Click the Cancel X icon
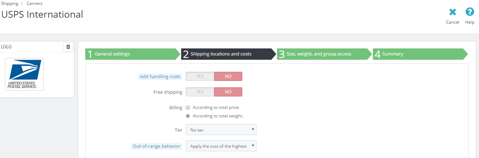Image resolution: width=479 pixels, height=158 pixels. (452, 12)
